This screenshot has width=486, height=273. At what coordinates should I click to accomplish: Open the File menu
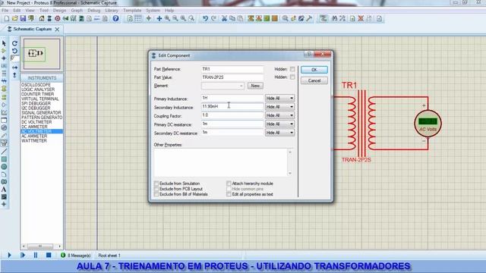5,10
